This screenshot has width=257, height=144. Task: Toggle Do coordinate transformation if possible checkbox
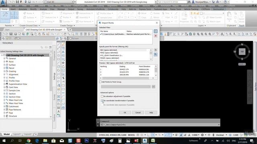[x=102, y=100]
